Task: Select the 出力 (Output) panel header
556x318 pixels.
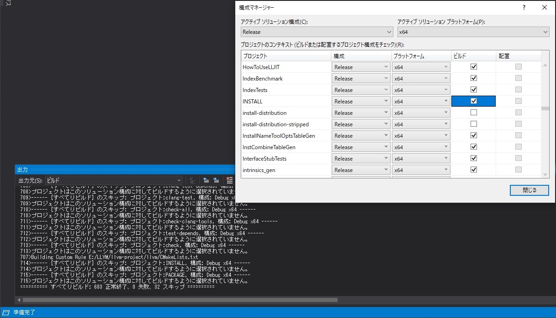Action: coord(22,170)
